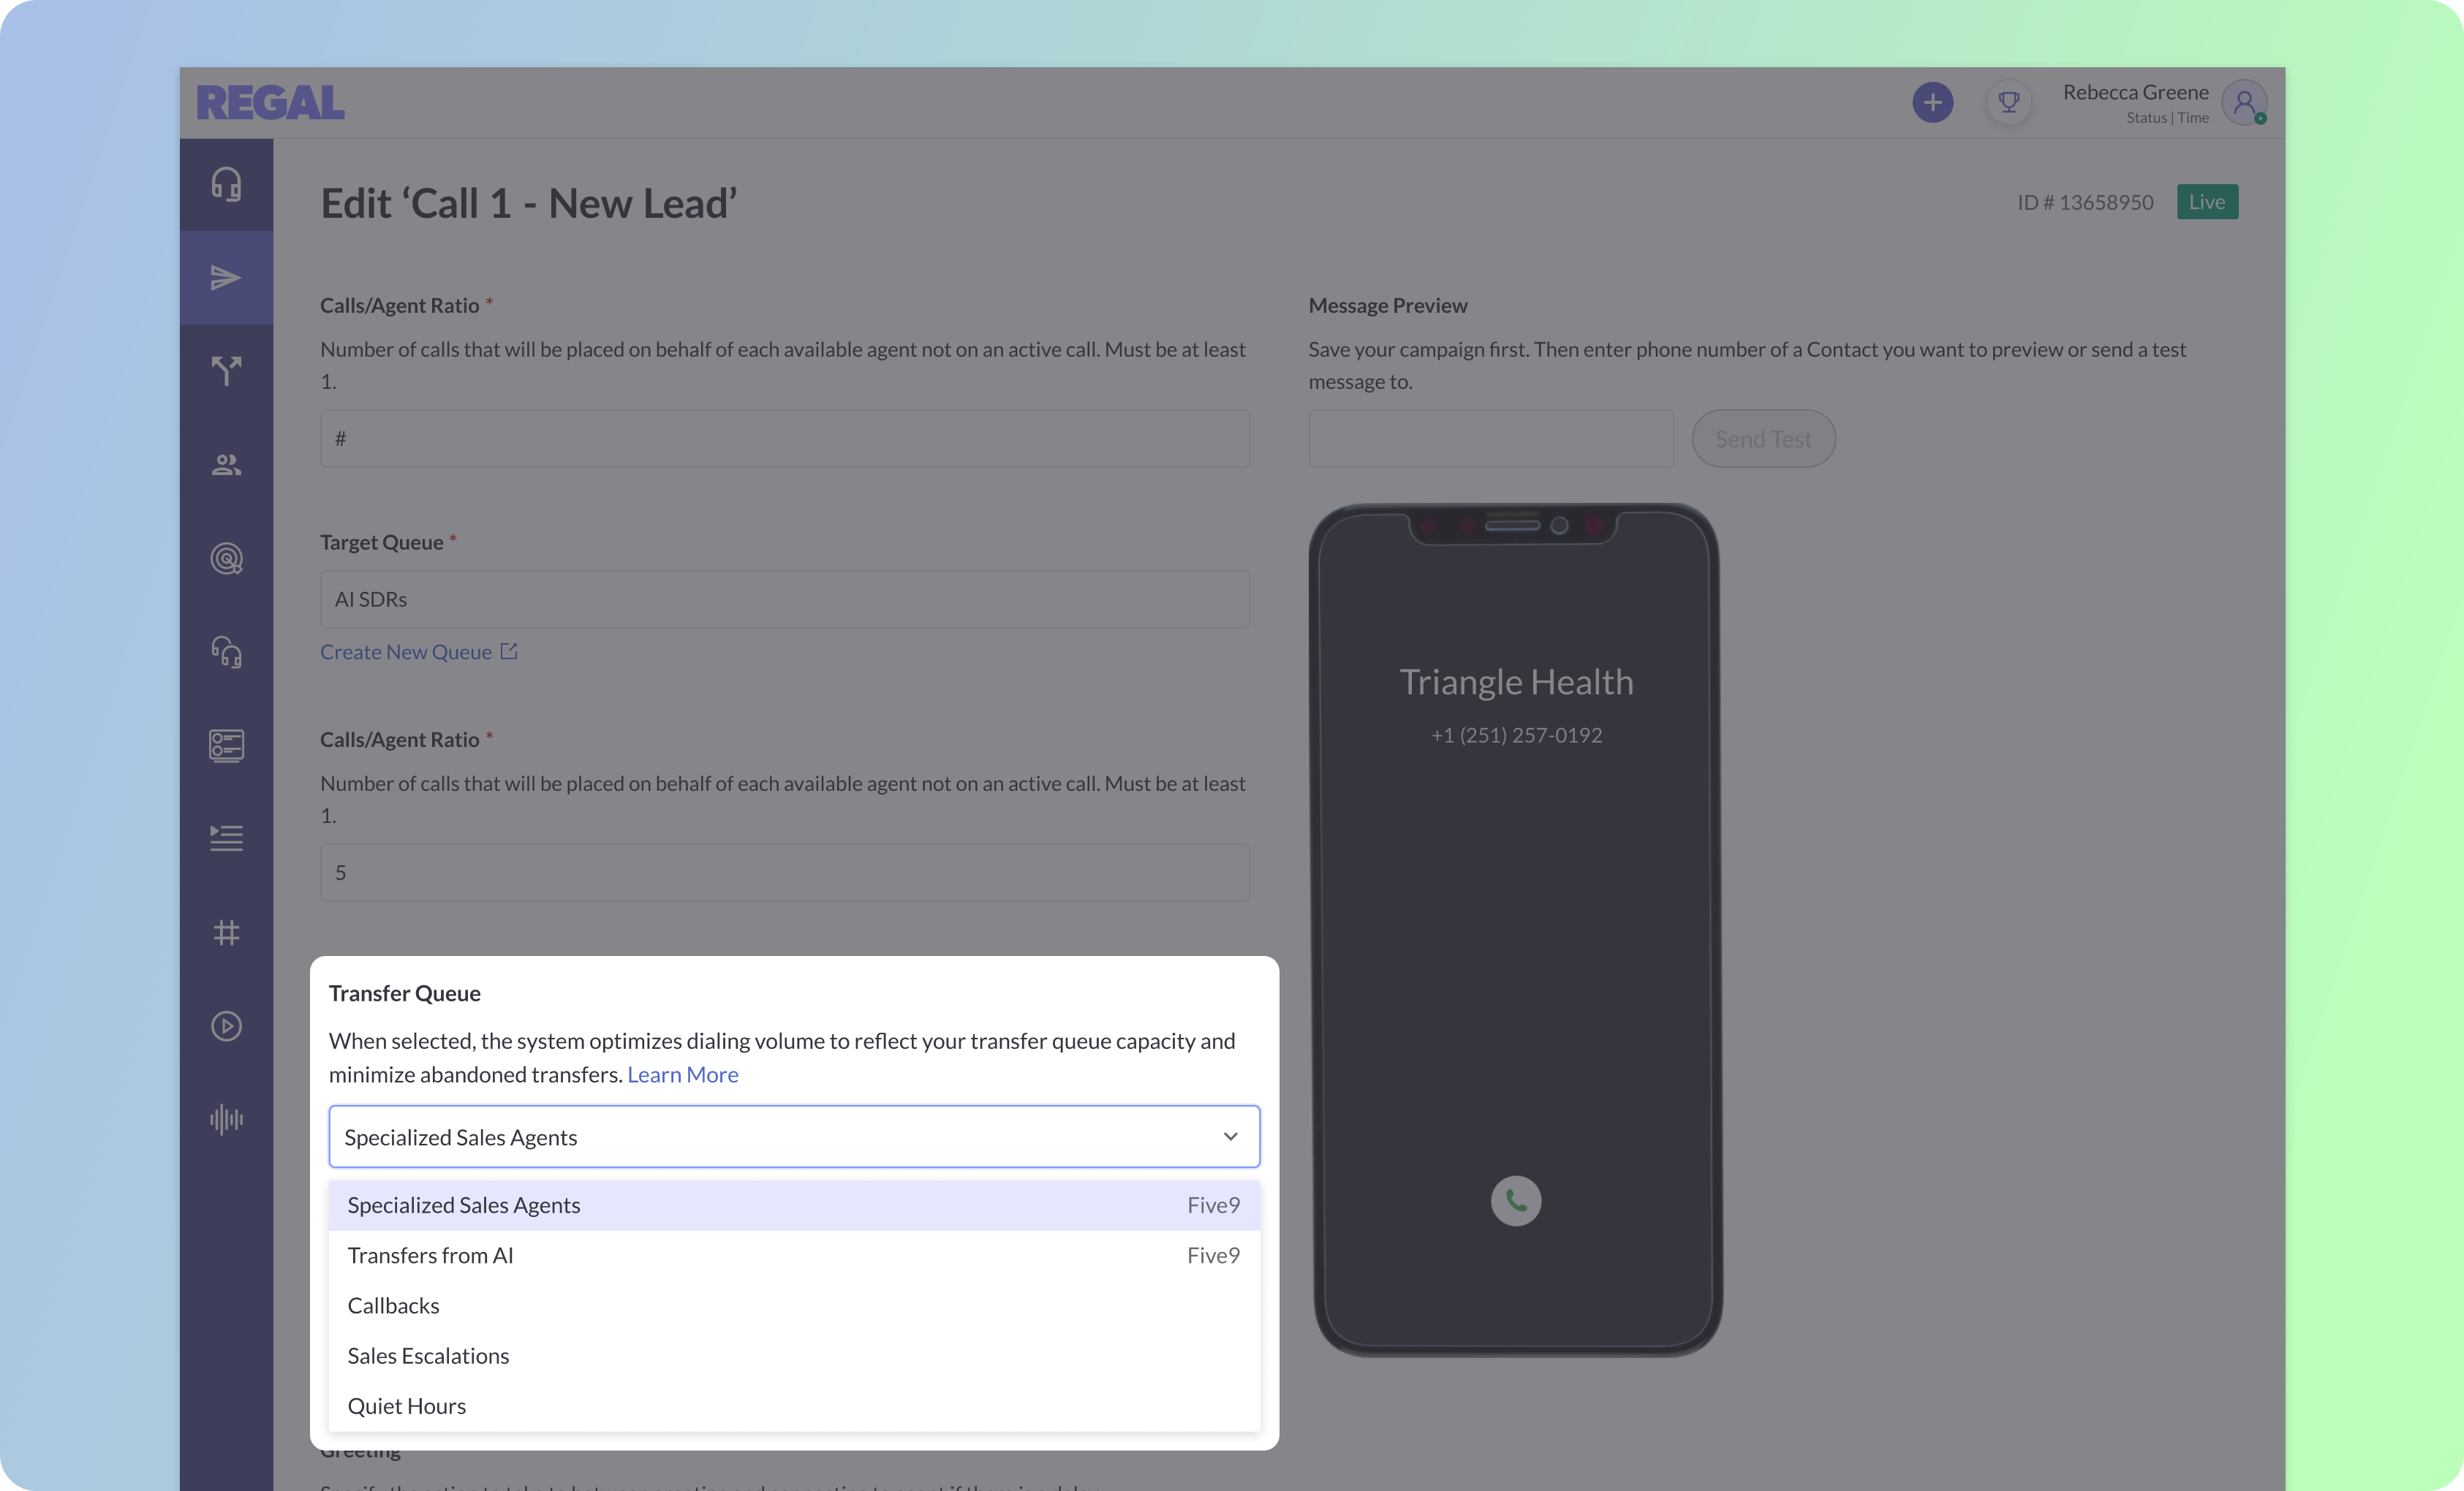The image size is (2464, 1491).
Task: Select 'Transfers from AI' option
Action: tap(430, 1255)
